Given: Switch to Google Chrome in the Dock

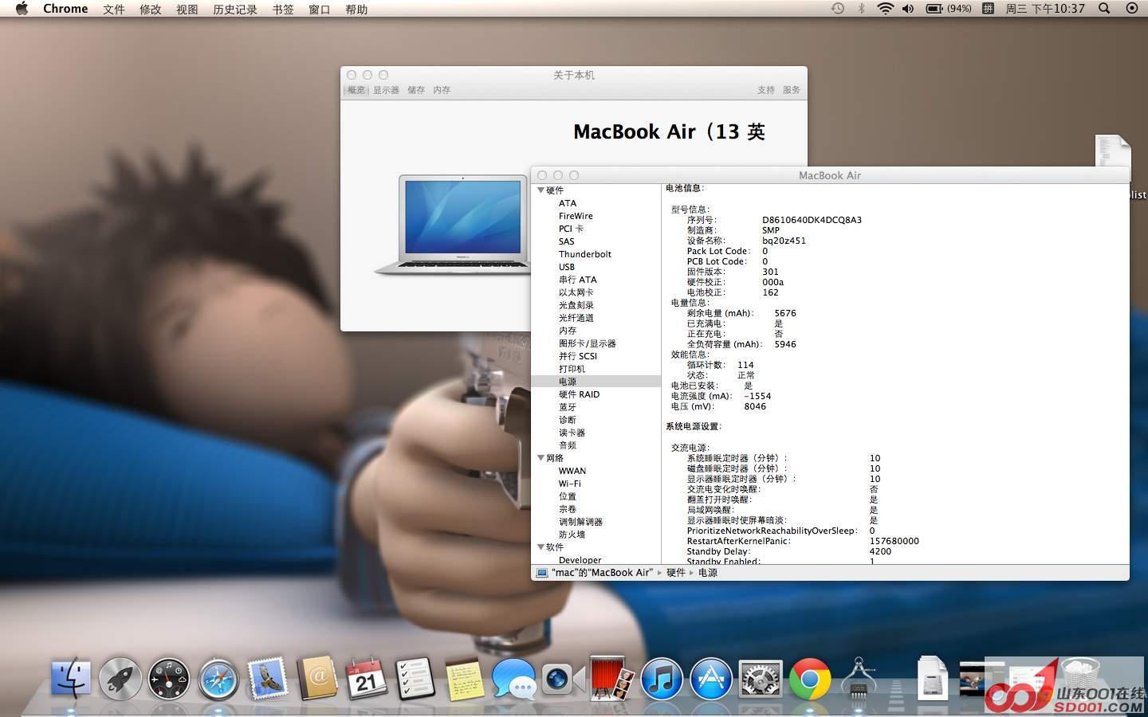Looking at the screenshot, I should pos(810,679).
